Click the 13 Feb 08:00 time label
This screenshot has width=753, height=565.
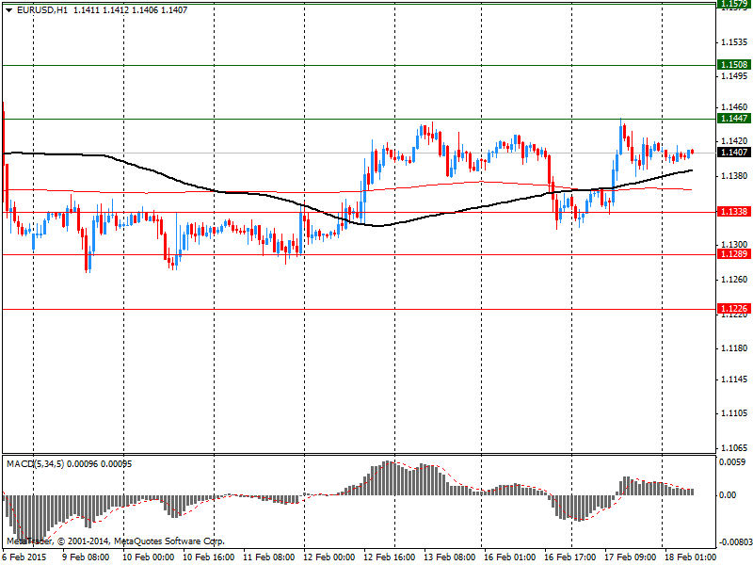[450, 557]
